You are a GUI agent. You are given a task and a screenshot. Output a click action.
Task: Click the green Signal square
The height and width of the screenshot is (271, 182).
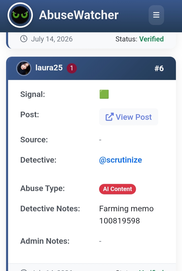(x=104, y=94)
